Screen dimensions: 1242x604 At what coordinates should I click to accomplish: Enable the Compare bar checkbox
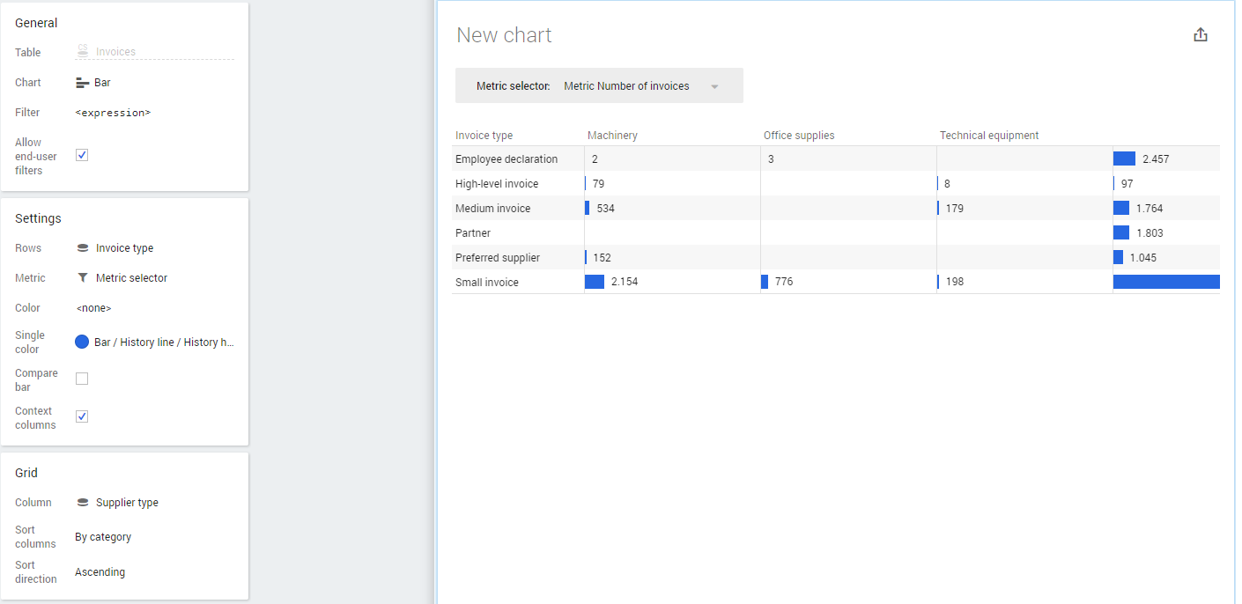coord(82,379)
